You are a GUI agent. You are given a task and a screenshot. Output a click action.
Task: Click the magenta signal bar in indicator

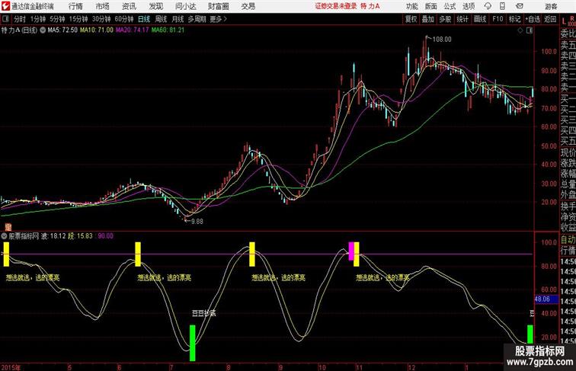point(351,251)
